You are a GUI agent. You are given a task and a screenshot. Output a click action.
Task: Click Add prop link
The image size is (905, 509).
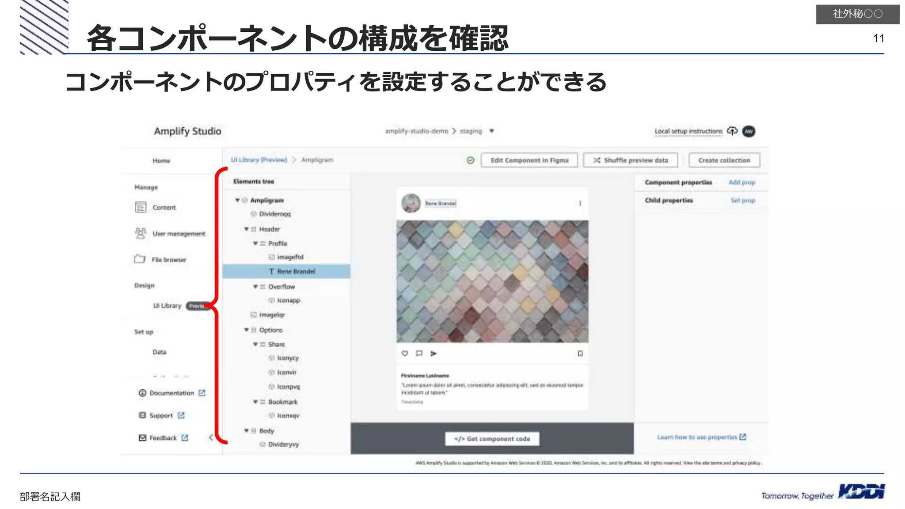coord(742,182)
